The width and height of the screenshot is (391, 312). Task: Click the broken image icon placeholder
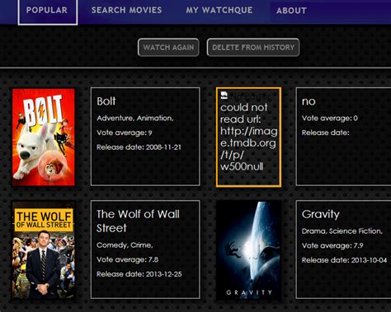point(224,95)
